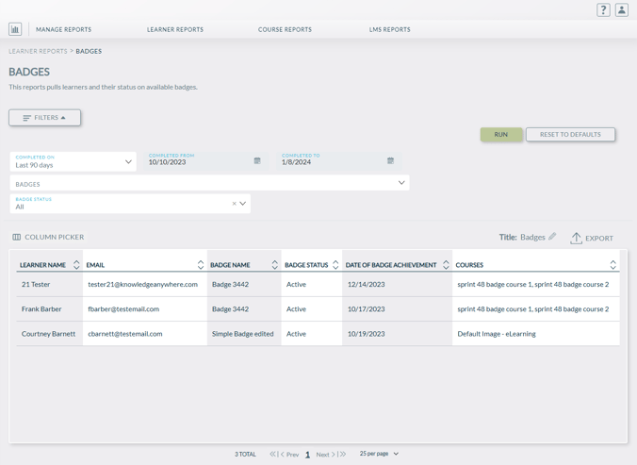
Task: Open the user profile icon
Action: (622, 10)
